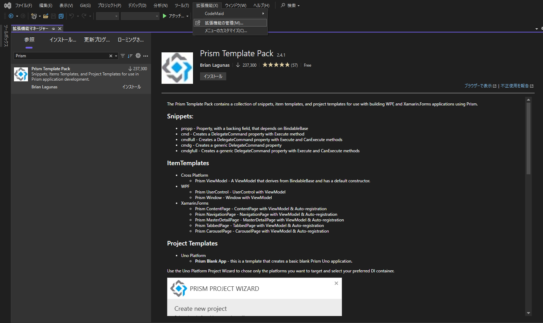543x323 pixels.
Task: Switch to the インストール... tab
Action: click(x=63, y=40)
